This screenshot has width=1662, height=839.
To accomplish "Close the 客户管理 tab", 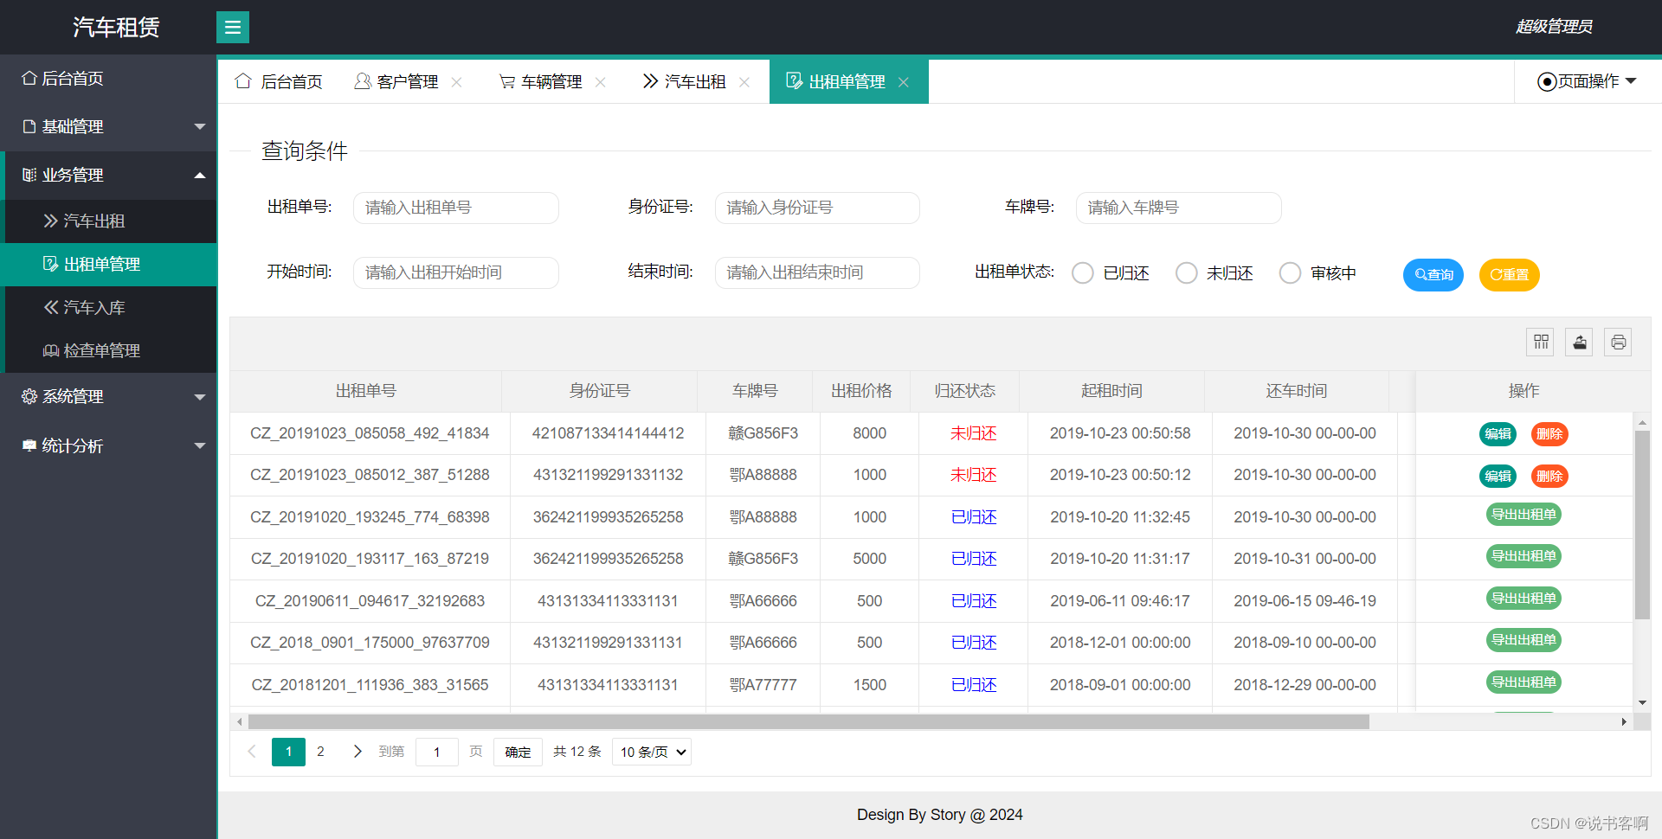I will click(x=457, y=82).
